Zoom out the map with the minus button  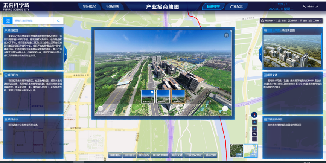click(254, 139)
